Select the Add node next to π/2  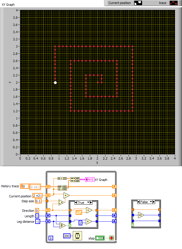(x=89, y=210)
